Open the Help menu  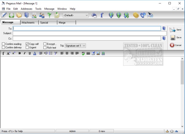[73, 9]
